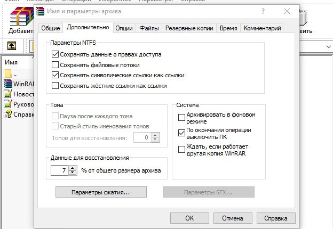Image resolution: width=333 pixels, height=229 pixels.
Task: Open the Файлы tab
Action: point(149,28)
